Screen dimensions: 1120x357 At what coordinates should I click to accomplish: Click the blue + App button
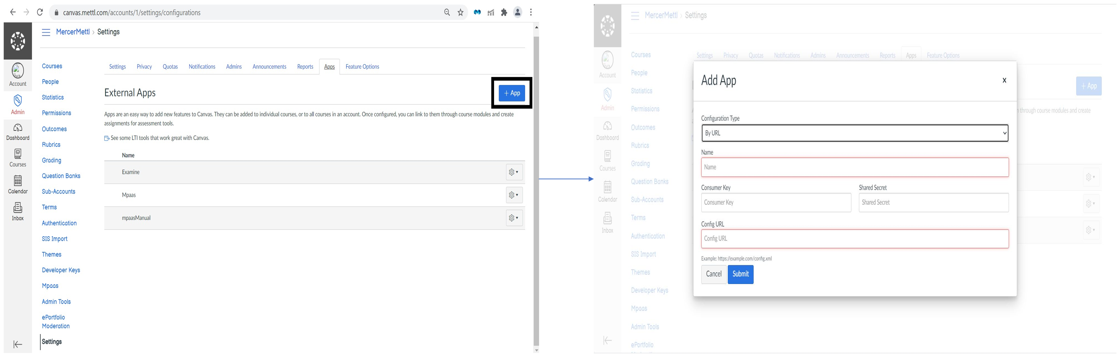pyautogui.click(x=512, y=93)
